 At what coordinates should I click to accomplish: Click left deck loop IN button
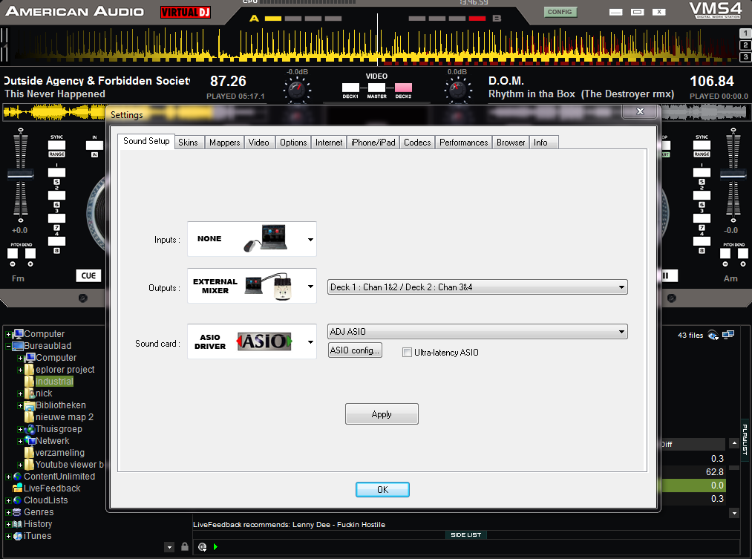pos(94,146)
